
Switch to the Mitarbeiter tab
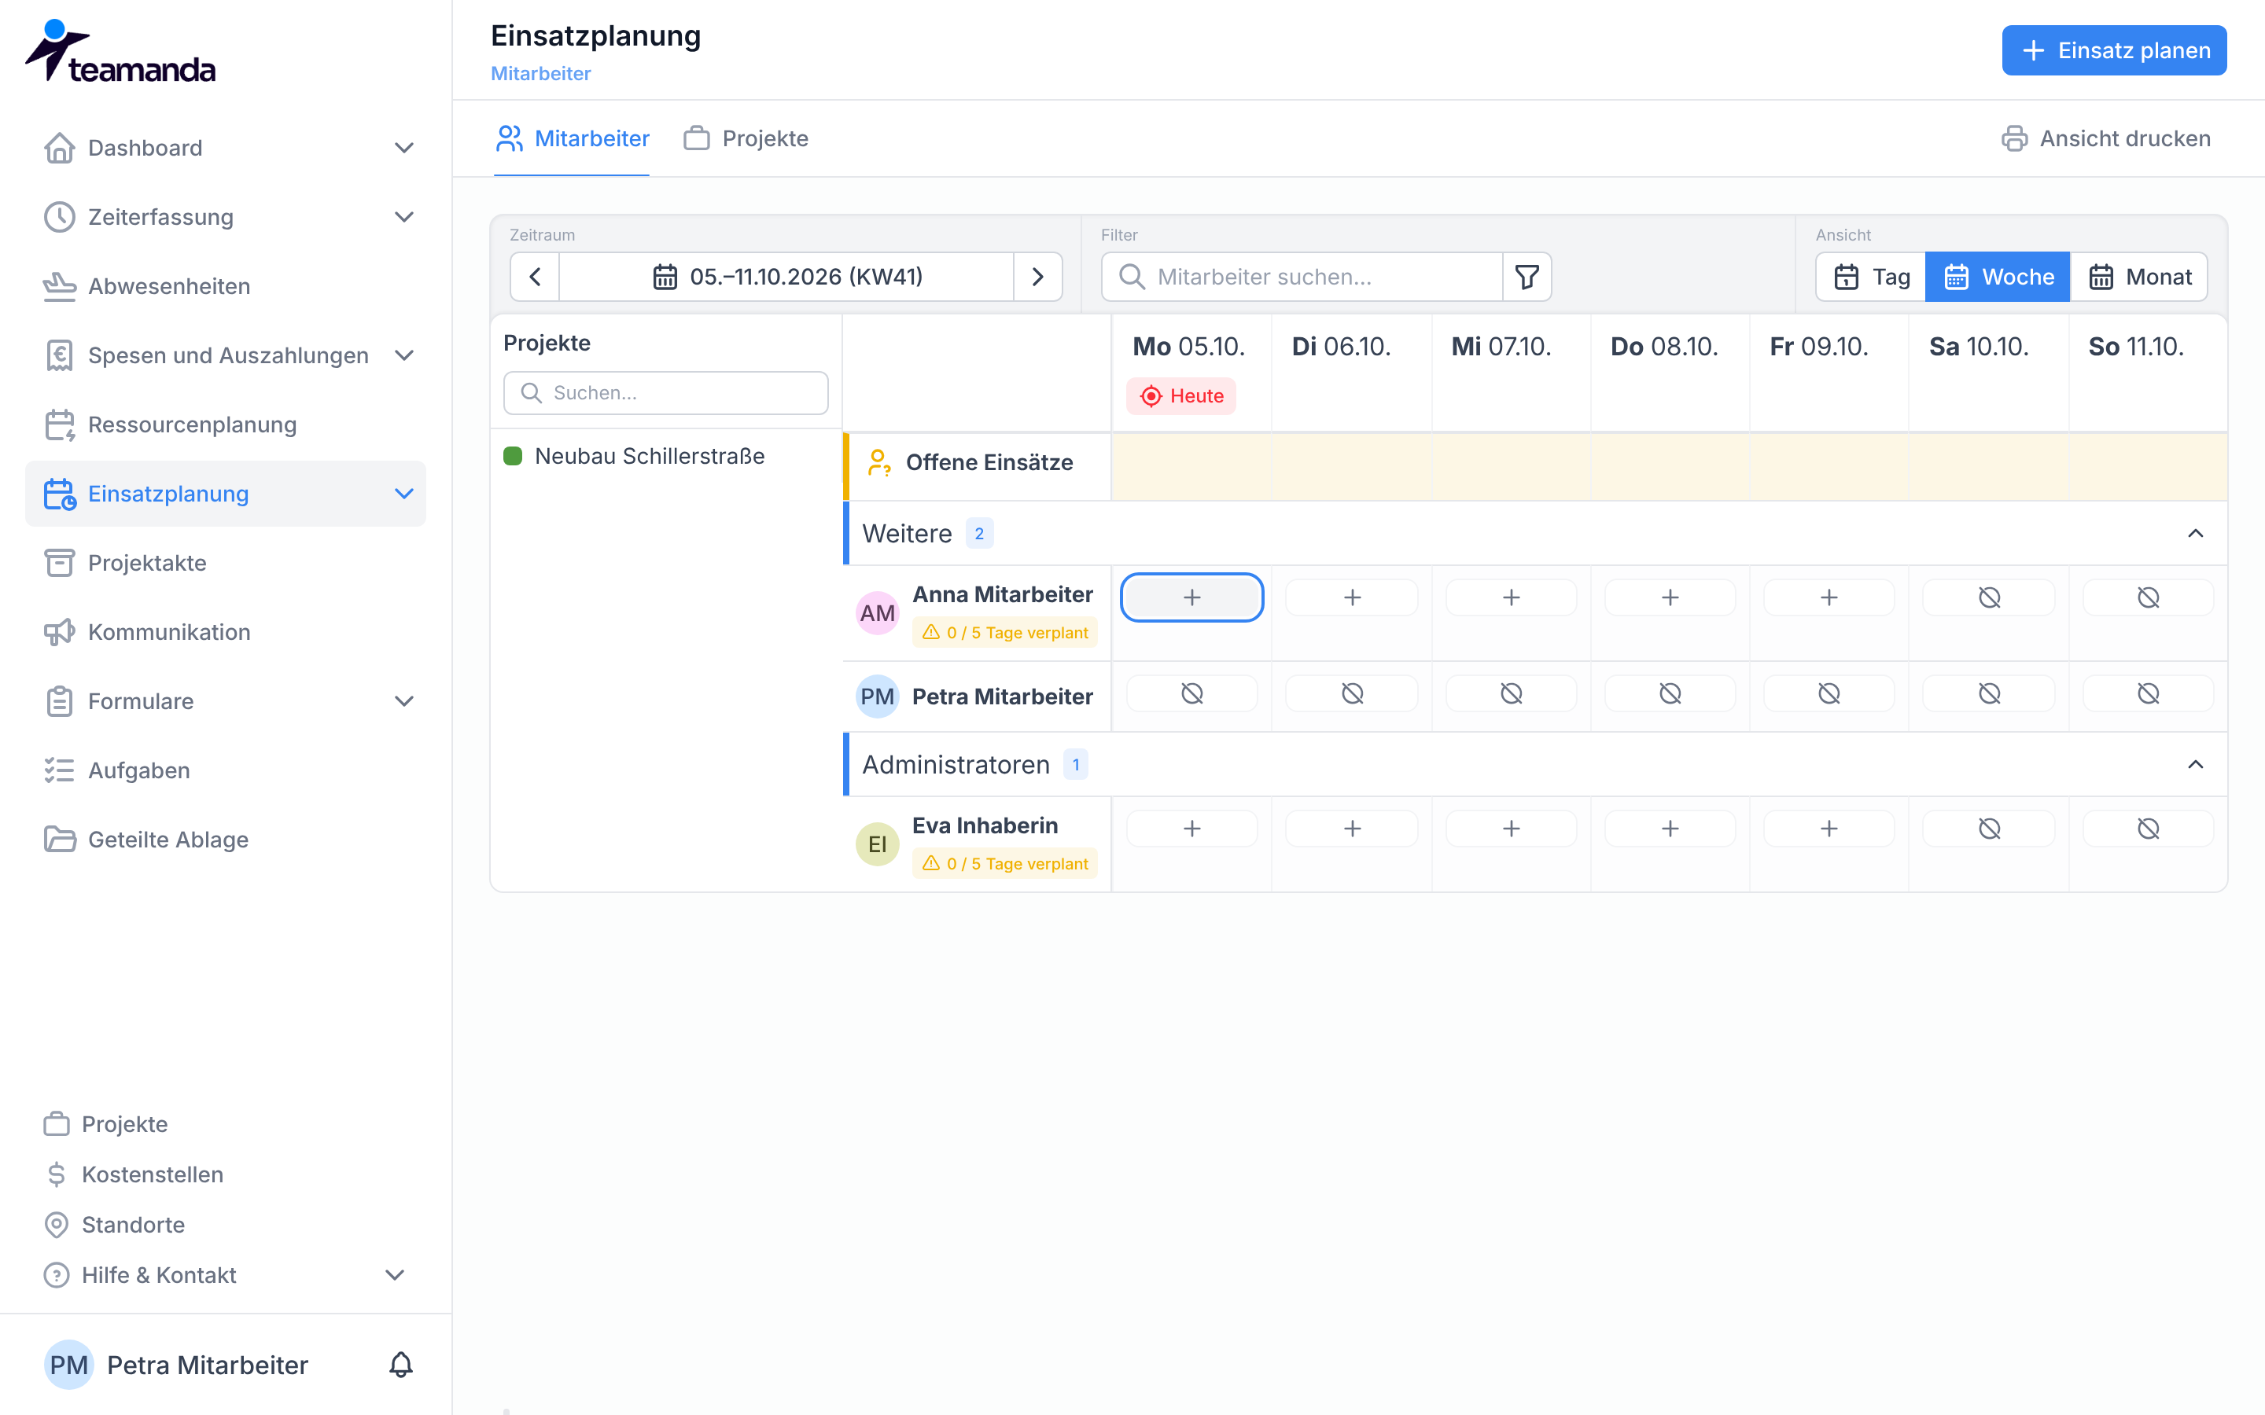572,138
